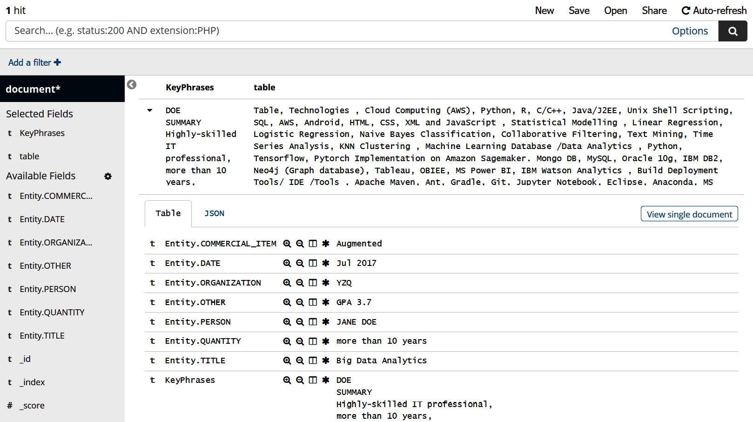This screenshot has height=422, width=753.
Task: Collapse the expanded document row arrow
Action: [x=150, y=110]
